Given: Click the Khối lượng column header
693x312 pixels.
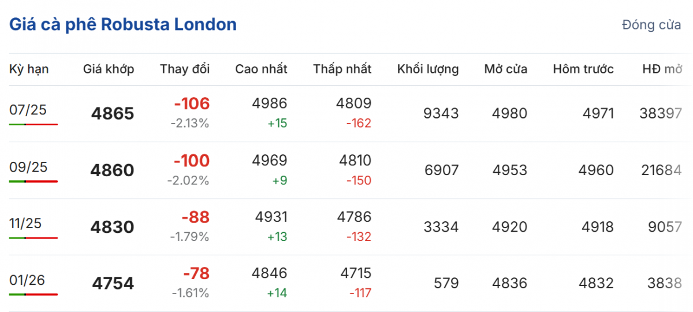Looking at the screenshot, I should pos(428,69).
